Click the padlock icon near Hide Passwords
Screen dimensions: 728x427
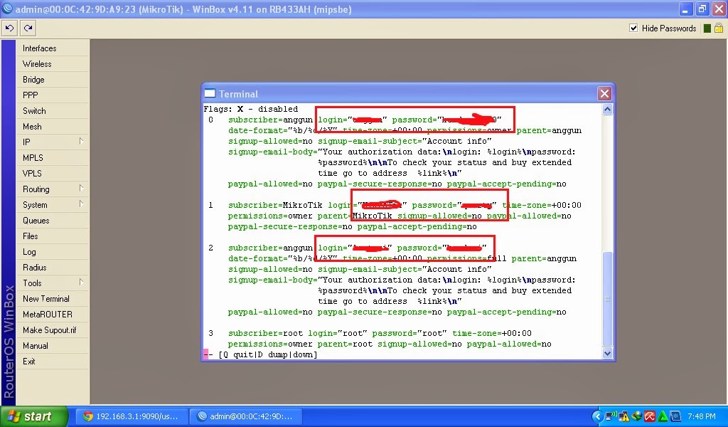719,28
